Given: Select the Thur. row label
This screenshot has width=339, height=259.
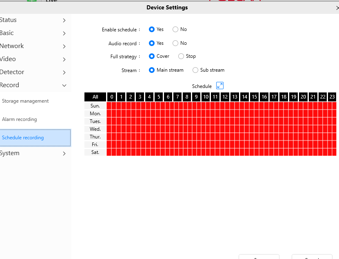Looking at the screenshot, I should 95,137.
